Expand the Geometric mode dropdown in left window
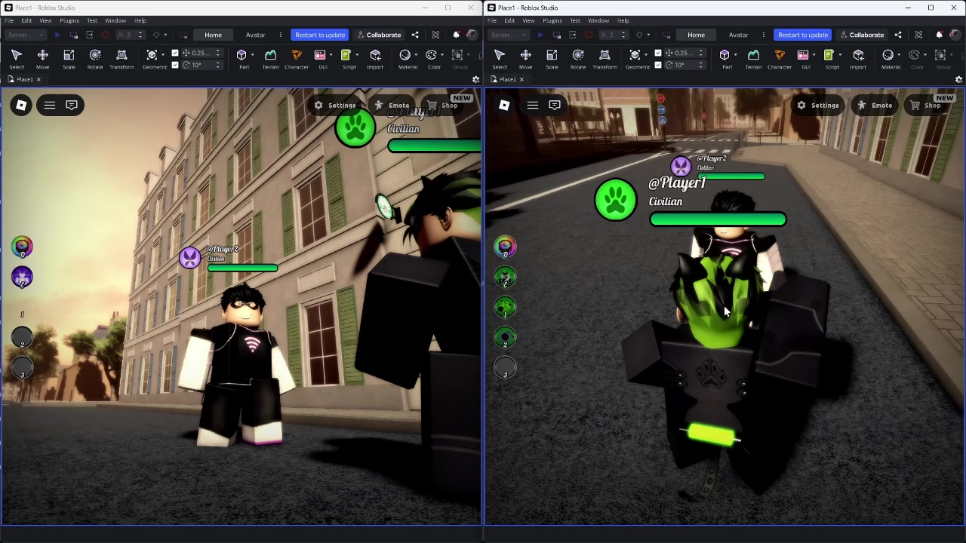The width and height of the screenshot is (966, 543). click(x=163, y=54)
